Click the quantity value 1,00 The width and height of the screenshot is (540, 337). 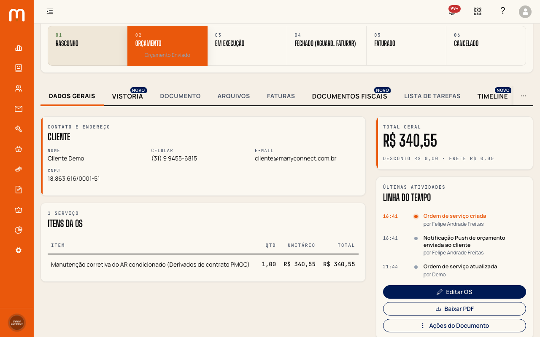pyautogui.click(x=269, y=265)
